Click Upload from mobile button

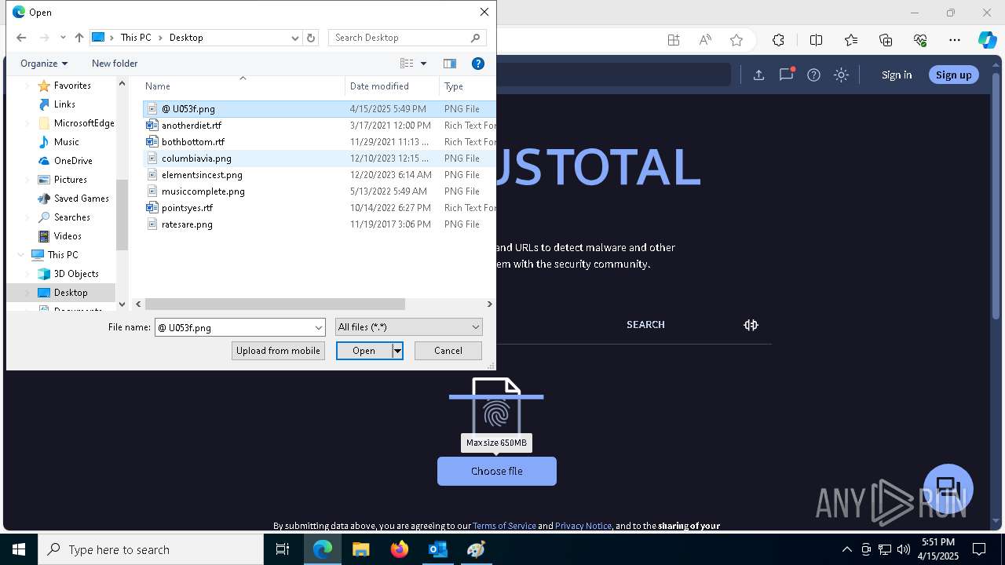click(278, 351)
